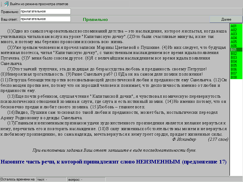This screenshot has height=182, width=243.
Task: Click the italic instruction 'При выполнении задания...'
Action: (x=115, y=150)
